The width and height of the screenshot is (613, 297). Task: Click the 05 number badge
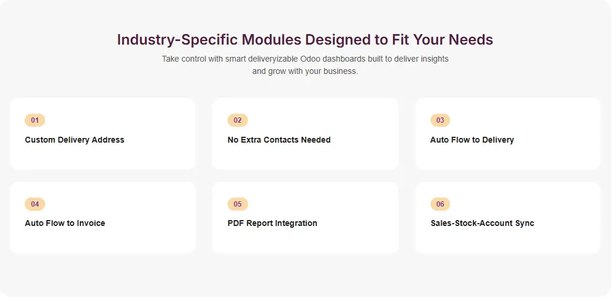238,204
